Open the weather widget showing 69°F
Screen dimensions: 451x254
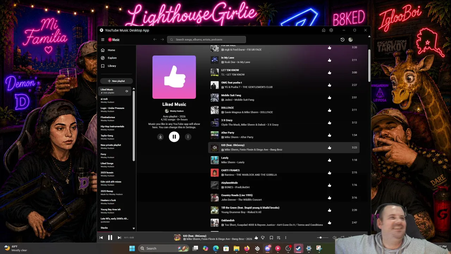pyautogui.click(x=16, y=248)
